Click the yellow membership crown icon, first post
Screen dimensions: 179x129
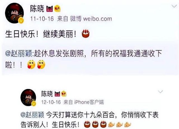click(57, 8)
